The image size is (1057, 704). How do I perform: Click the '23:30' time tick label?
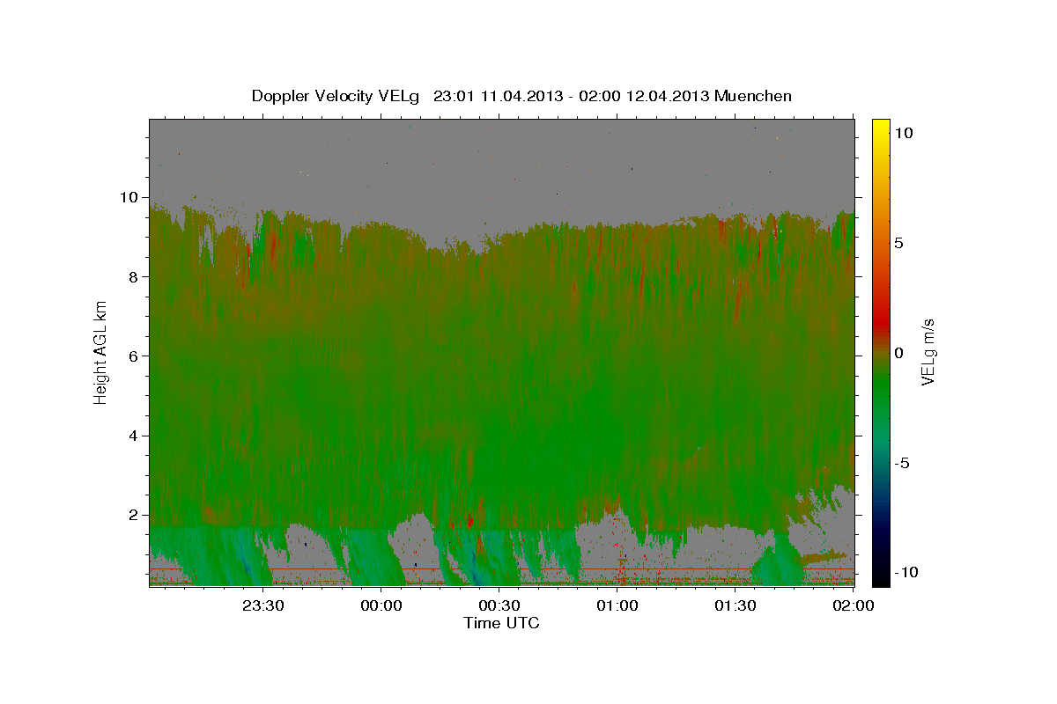tap(263, 605)
